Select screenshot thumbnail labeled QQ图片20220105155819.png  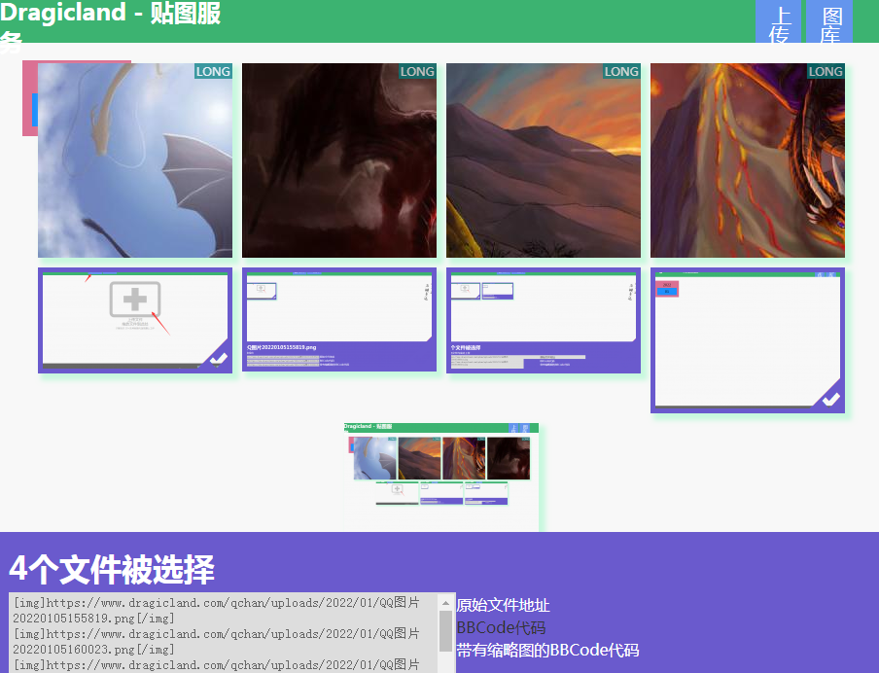339,320
